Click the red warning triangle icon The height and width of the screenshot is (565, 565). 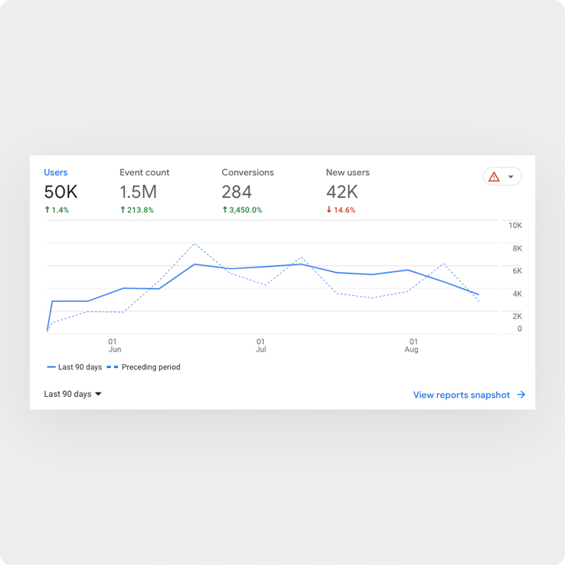(494, 177)
